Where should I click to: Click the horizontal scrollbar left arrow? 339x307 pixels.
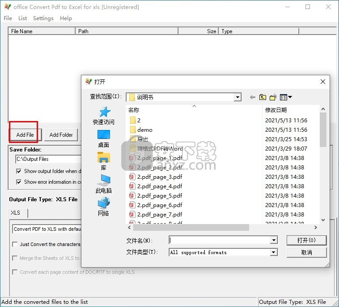pos(129,228)
